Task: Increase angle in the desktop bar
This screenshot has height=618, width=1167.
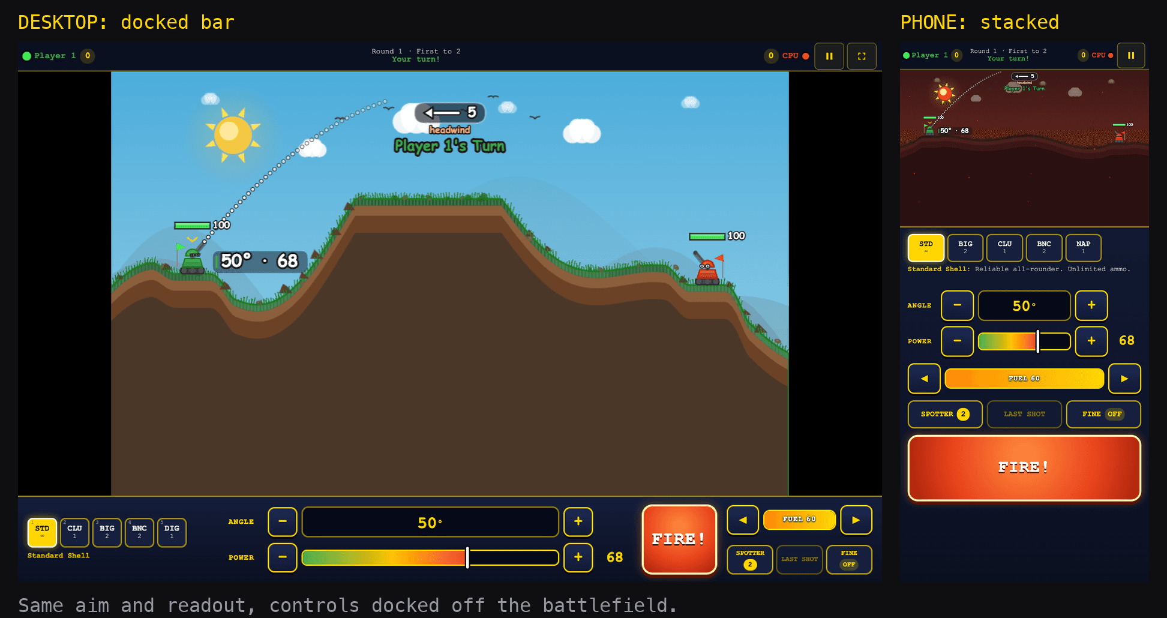Action: [578, 522]
